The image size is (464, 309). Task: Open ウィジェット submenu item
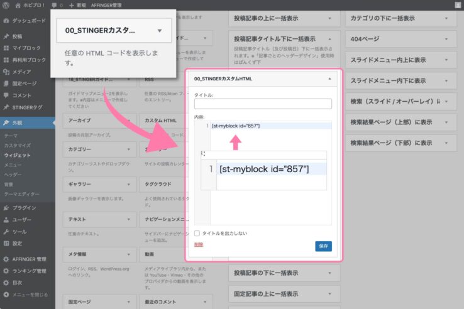pyautogui.click(x=18, y=155)
